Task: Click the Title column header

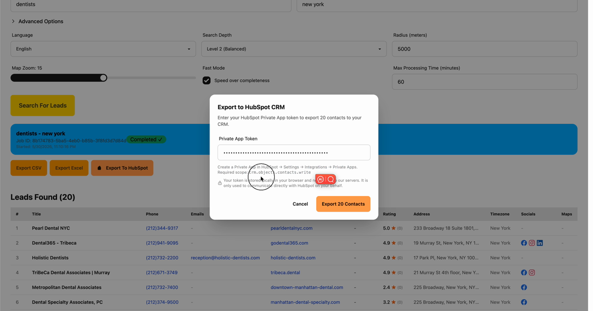Action: (x=37, y=214)
